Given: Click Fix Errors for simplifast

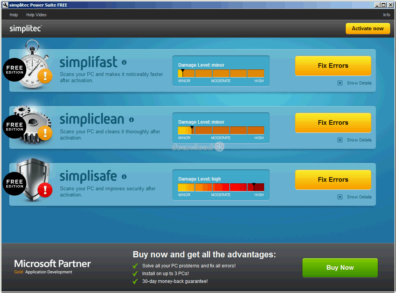Looking at the screenshot, I should [333, 66].
